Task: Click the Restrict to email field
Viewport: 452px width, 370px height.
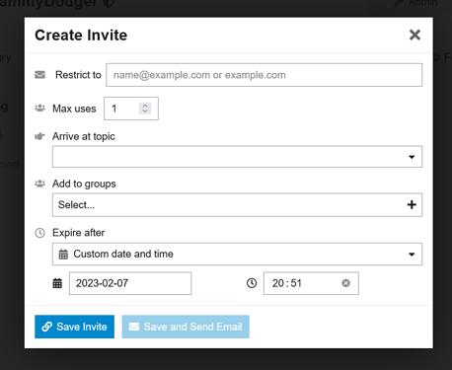Action: (x=264, y=75)
